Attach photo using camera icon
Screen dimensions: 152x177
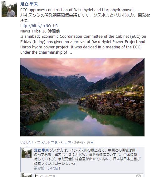138,176
